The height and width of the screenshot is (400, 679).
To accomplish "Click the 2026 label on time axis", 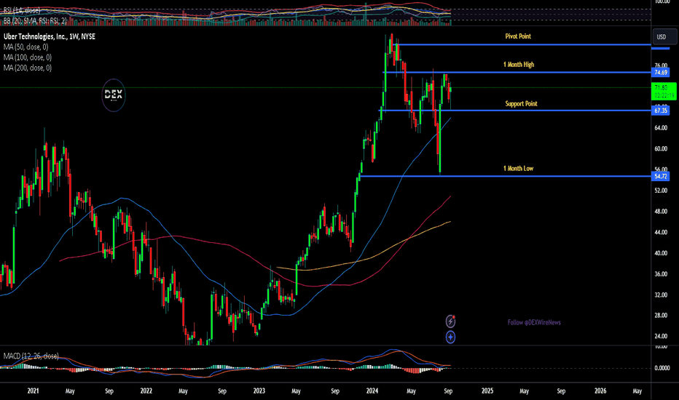I will [x=600, y=391].
